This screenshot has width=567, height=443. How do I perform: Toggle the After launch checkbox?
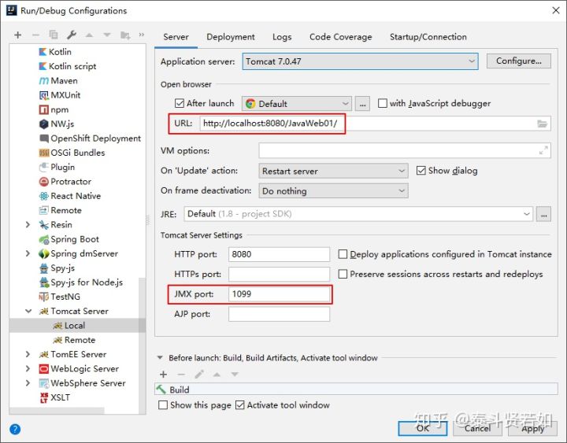point(180,104)
